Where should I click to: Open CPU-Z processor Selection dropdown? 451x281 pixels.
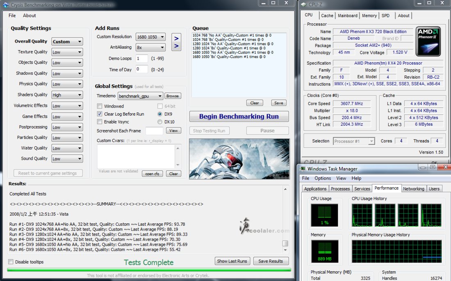tap(354, 141)
